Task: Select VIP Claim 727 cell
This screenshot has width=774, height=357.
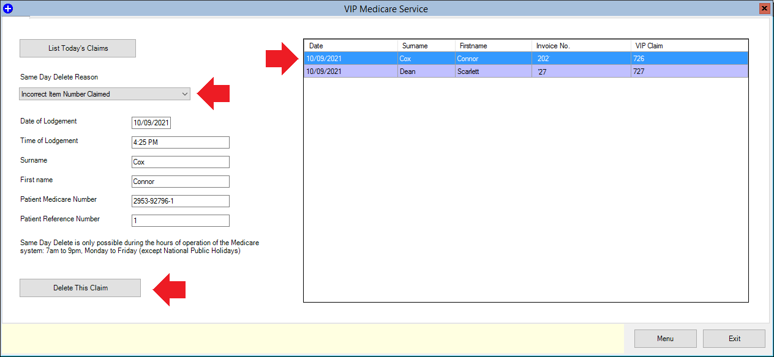Action: (689, 72)
